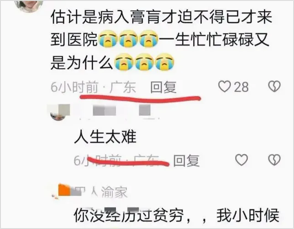The height and width of the screenshot is (229, 294).
Task: Like the comment with 28 likes
Action: (224, 87)
